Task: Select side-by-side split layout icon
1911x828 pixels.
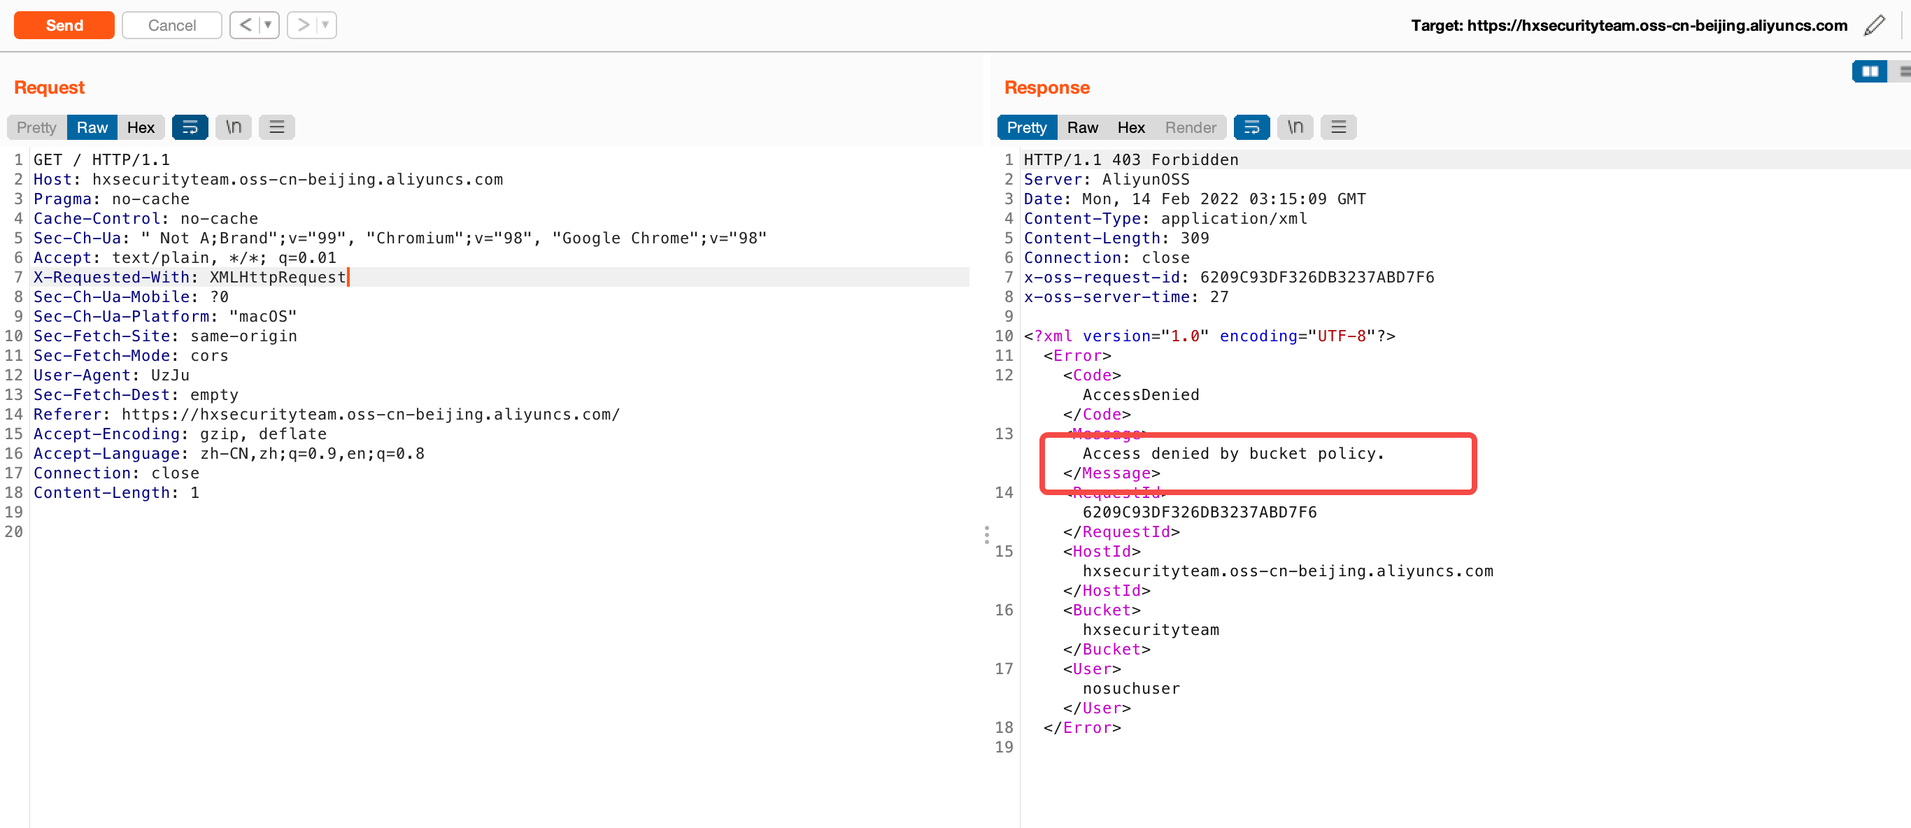Action: click(1870, 71)
